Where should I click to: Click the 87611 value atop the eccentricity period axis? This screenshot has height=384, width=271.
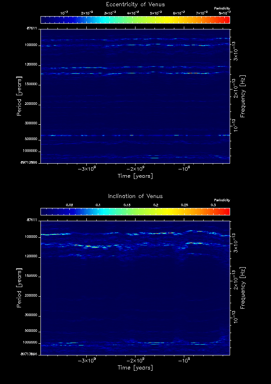point(32,29)
